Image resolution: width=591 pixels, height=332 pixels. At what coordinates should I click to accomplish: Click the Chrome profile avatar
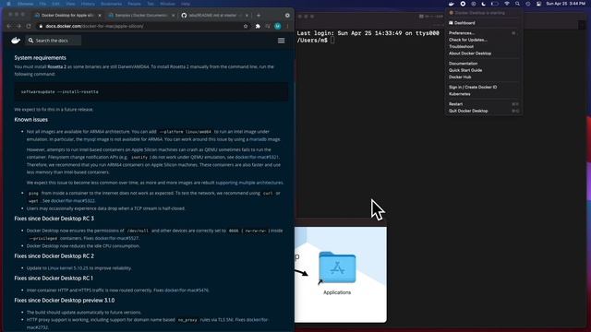pos(278,27)
